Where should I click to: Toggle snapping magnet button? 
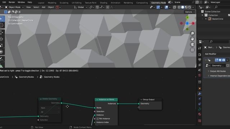tap(97, 7)
